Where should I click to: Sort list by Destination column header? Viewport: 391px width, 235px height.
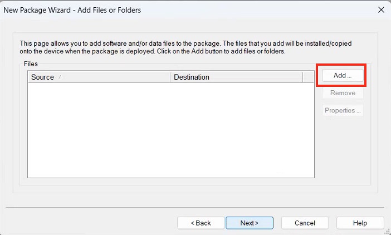pos(192,77)
